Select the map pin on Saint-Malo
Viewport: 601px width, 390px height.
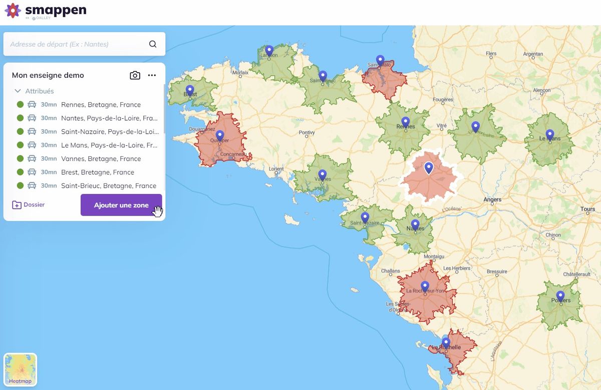click(380, 60)
